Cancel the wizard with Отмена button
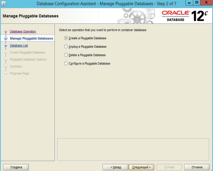 coord(197,167)
